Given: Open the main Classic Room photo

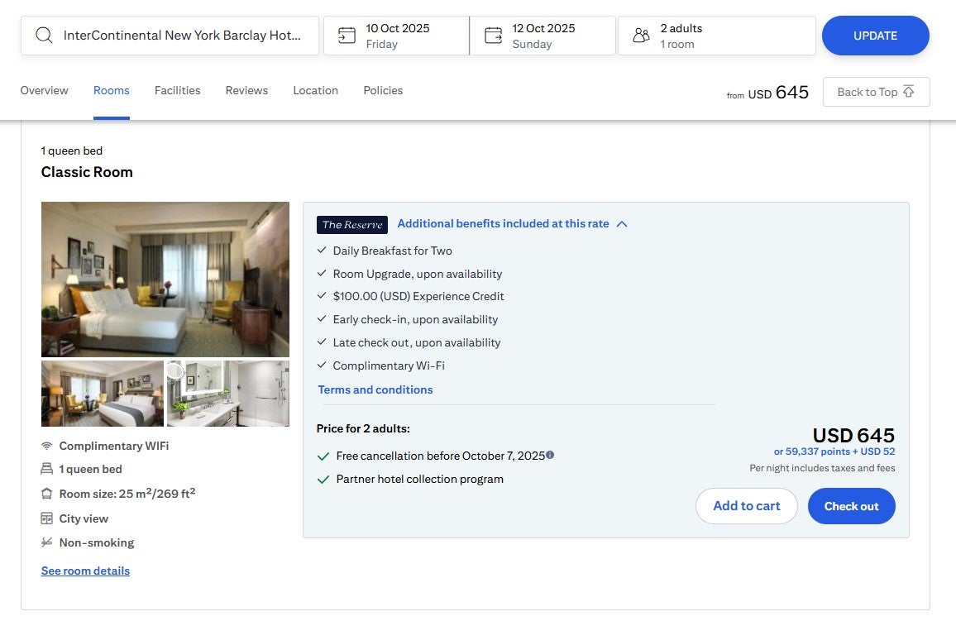Looking at the screenshot, I should tap(165, 279).
